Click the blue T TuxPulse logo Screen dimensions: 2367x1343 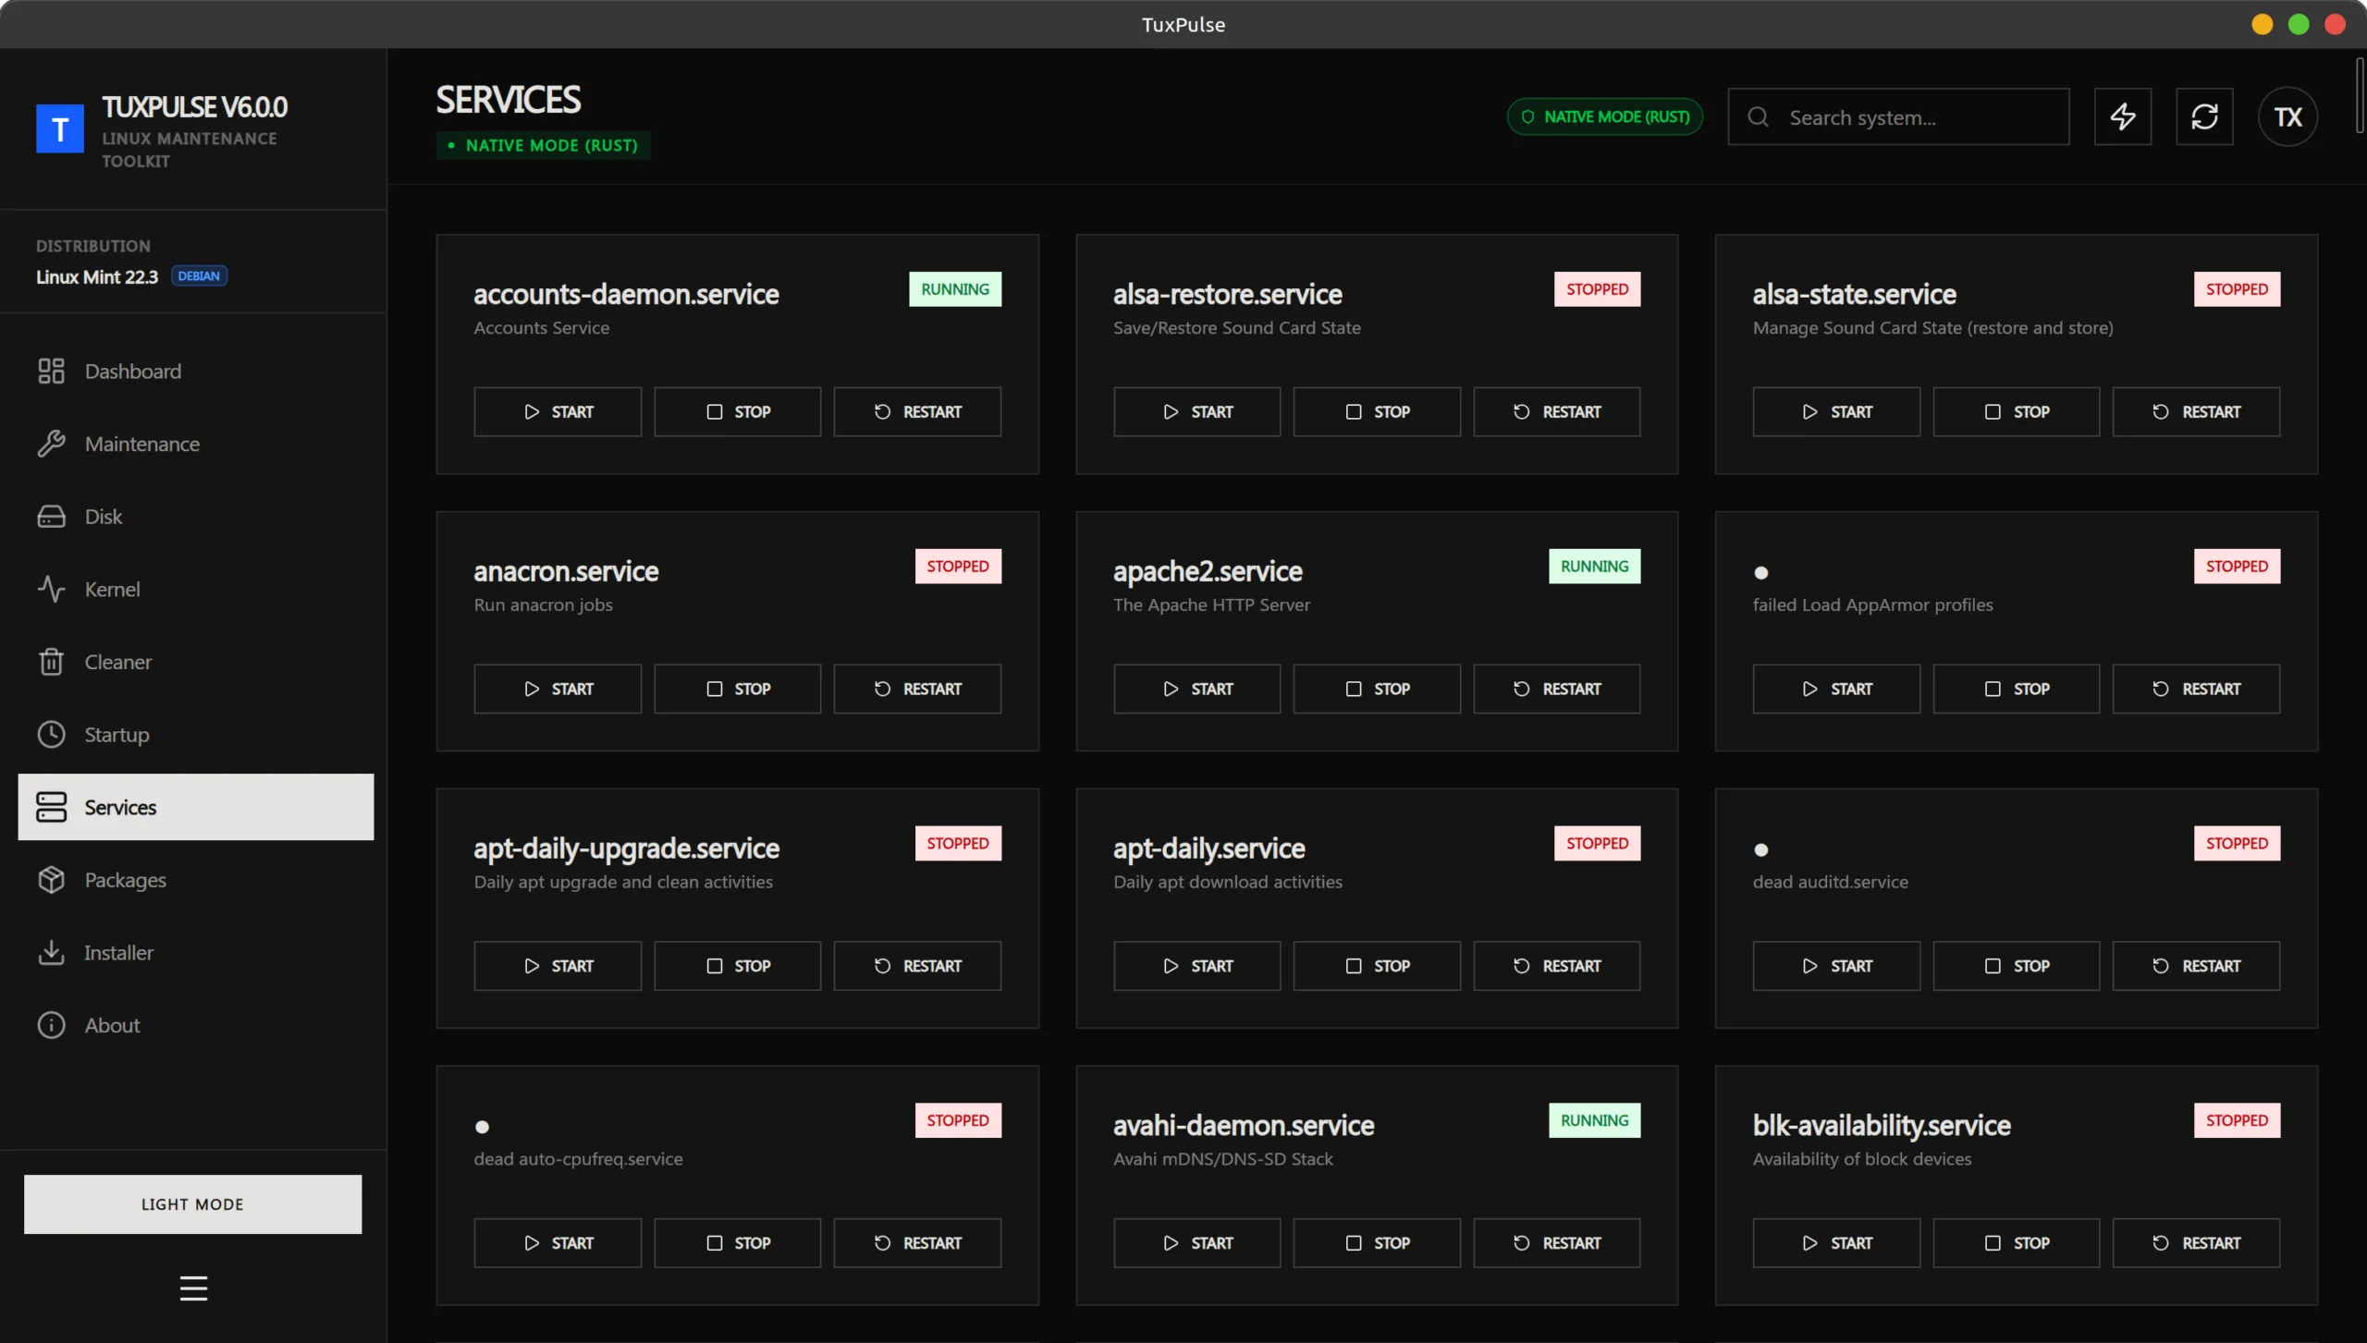click(60, 128)
